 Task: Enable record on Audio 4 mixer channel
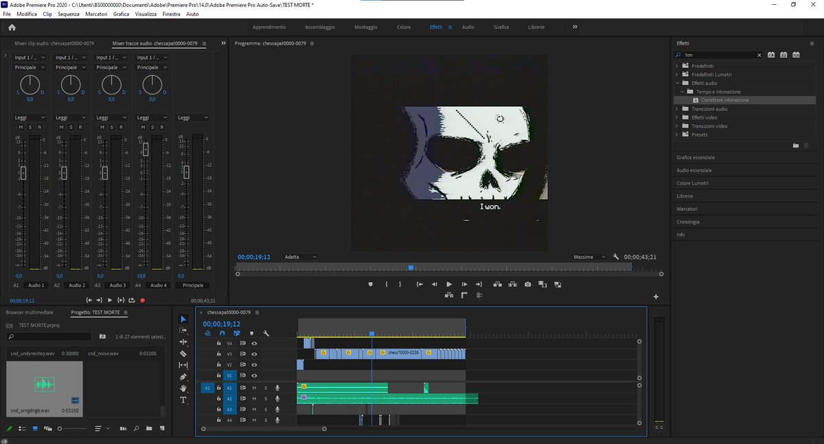(163, 127)
